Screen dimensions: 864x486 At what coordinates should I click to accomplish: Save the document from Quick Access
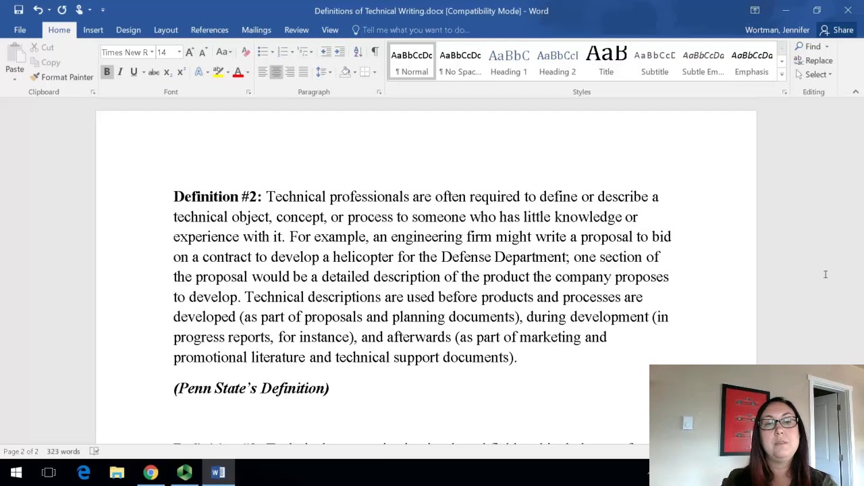tap(19, 10)
